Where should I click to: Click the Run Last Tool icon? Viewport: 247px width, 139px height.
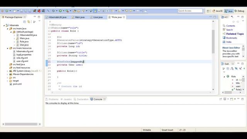point(67,11)
